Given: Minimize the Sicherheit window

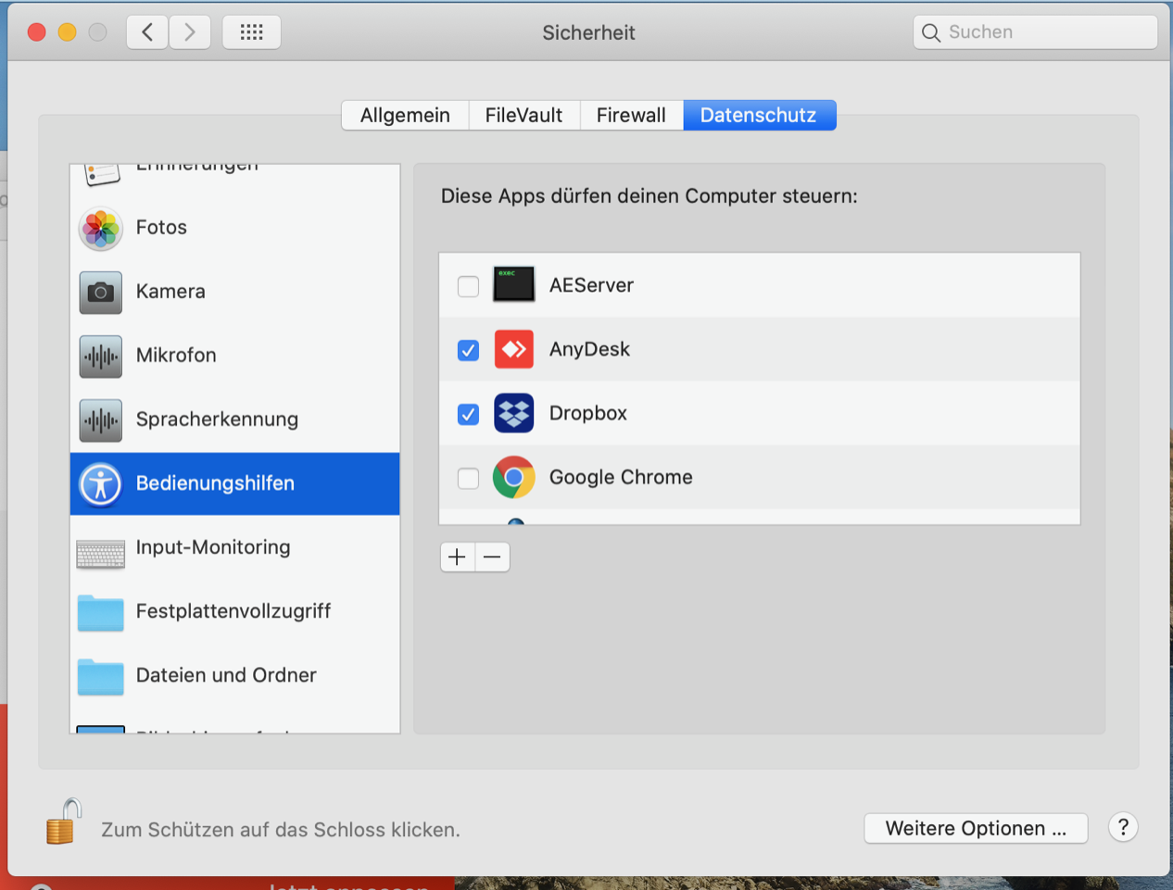Looking at the screenshot, I should (x=67, y=32).
